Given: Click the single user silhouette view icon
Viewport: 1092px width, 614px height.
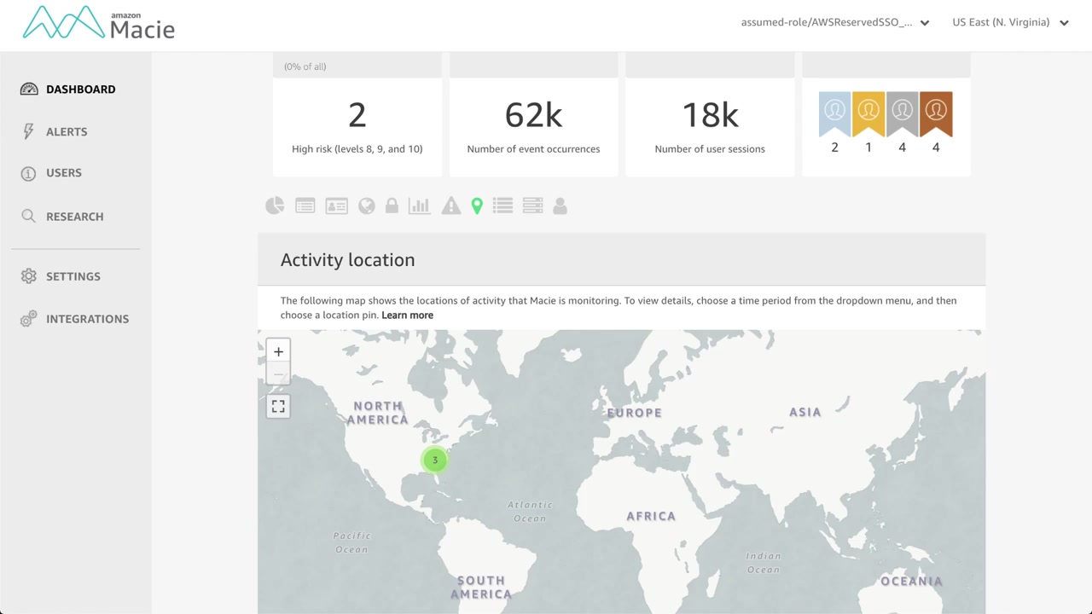Looking at the screenshot, I should click(x=560, y=206).
